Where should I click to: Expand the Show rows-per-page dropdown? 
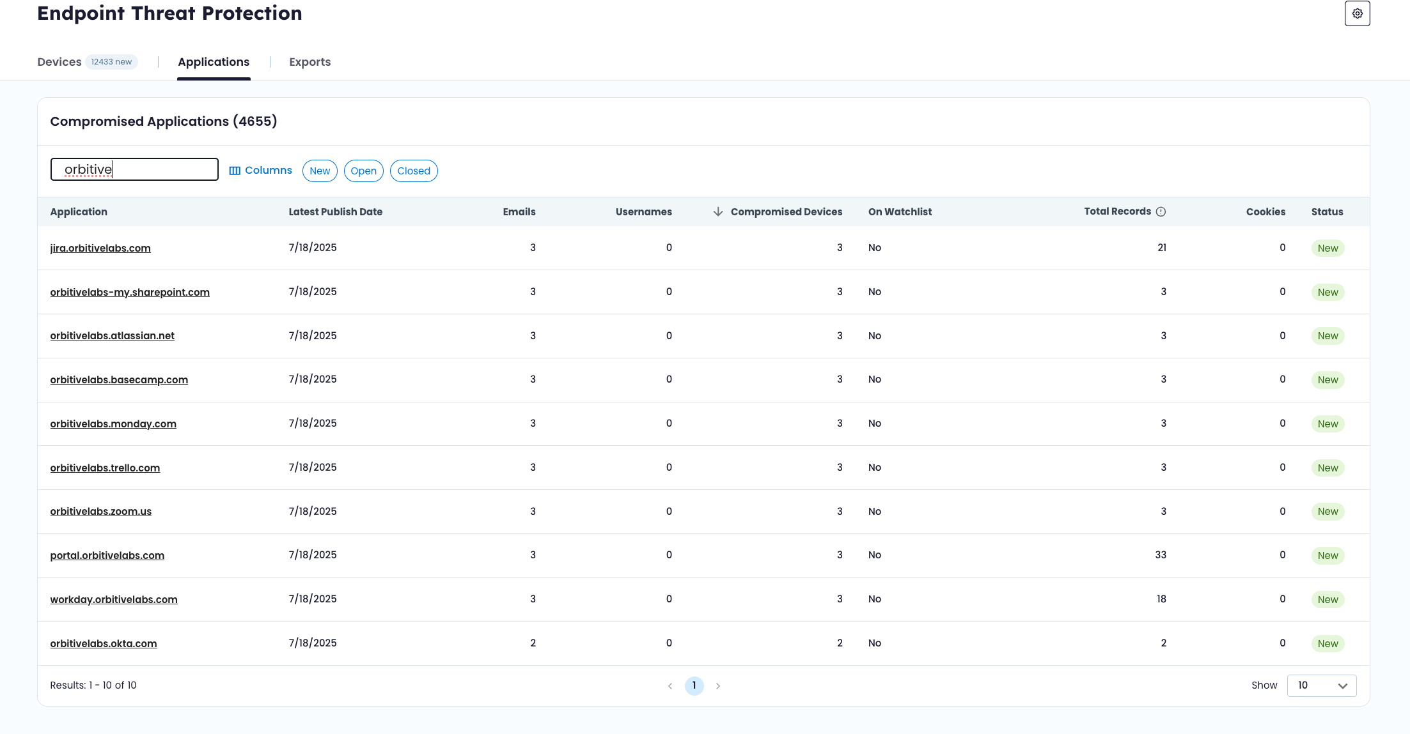click(x=1321, y=685)
